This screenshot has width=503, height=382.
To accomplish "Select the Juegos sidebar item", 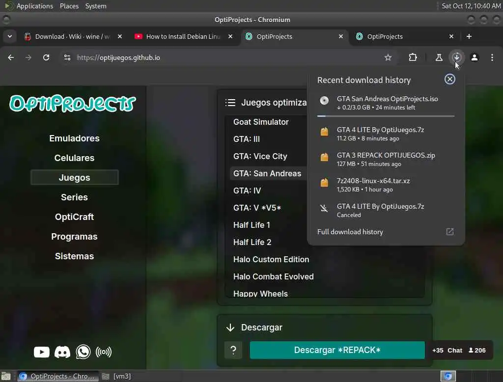I will pyautogui.click(x=75, y=177).
